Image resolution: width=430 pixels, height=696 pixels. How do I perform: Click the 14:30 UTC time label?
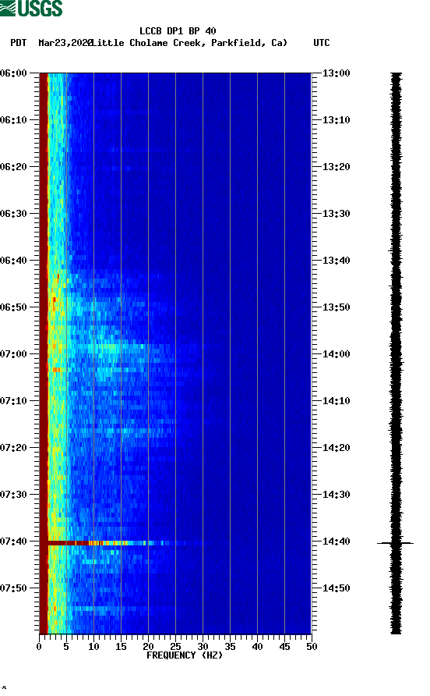pos(336,495)
